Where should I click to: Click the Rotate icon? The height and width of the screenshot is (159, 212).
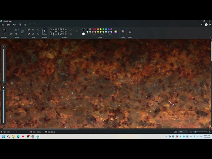click(x=16, y=29)
